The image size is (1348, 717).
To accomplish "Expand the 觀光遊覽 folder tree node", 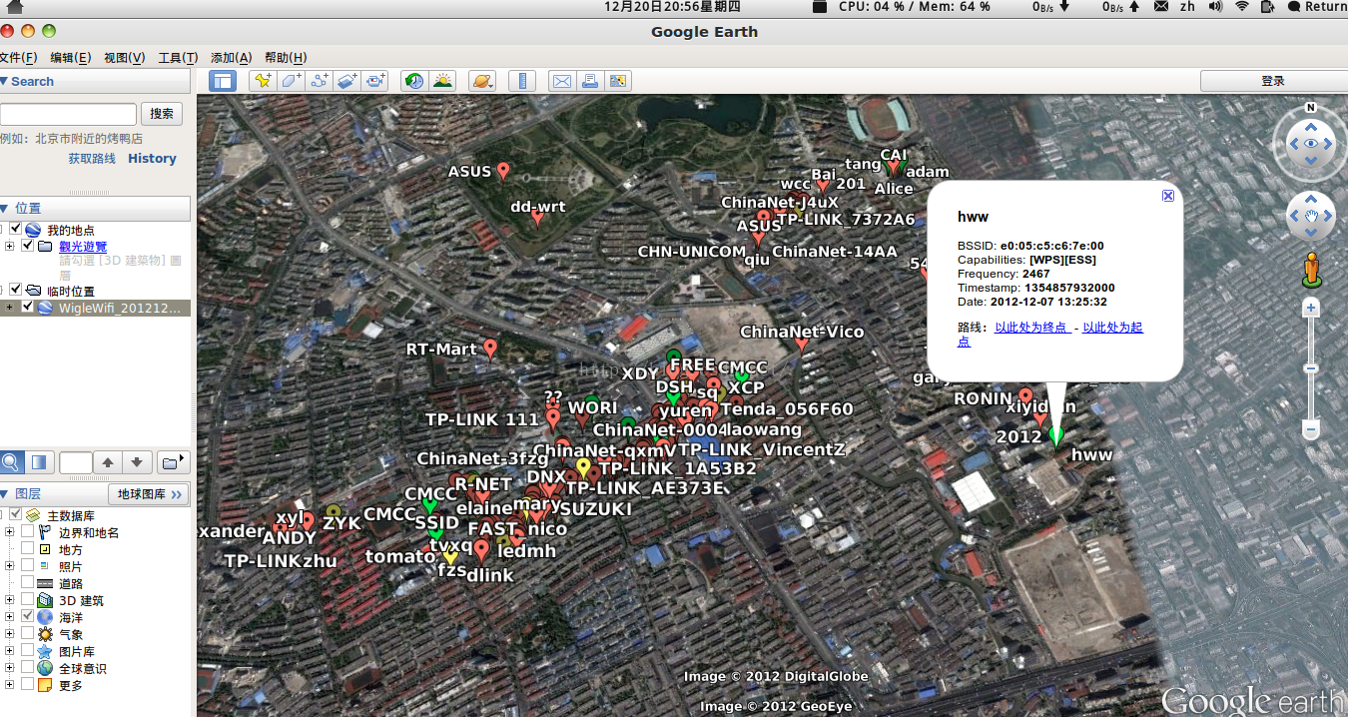I will [x=9, y=246].
